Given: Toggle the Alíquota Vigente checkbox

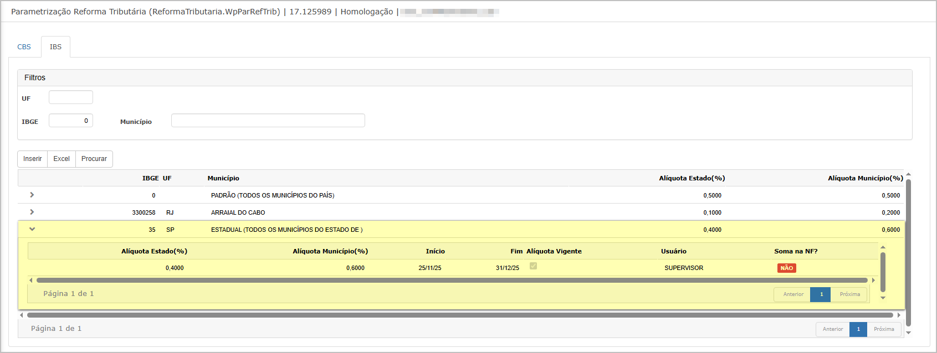Looking at the screenshot, I should point(533,266).
